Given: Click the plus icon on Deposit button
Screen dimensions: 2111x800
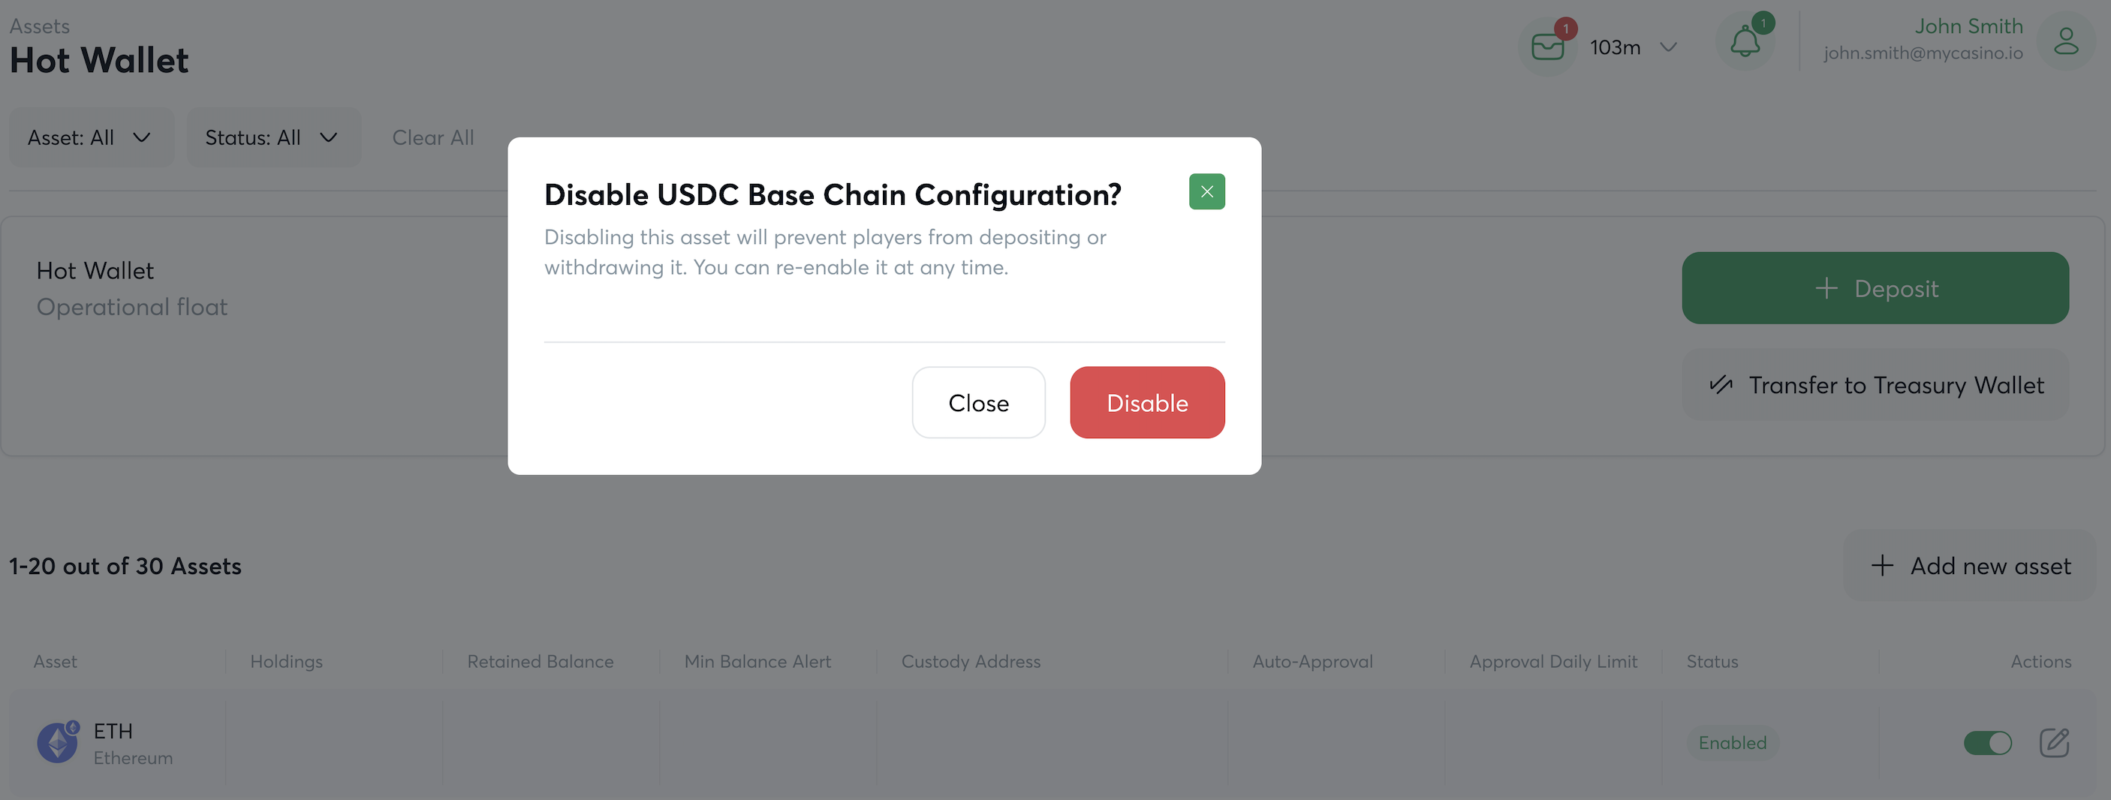Looking at the screenshot, I should 1826,288.
